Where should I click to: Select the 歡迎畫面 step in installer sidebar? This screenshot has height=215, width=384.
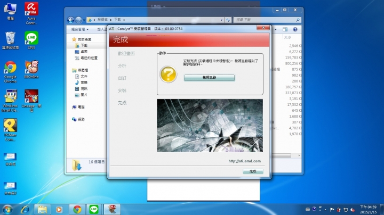click(126, 54)
